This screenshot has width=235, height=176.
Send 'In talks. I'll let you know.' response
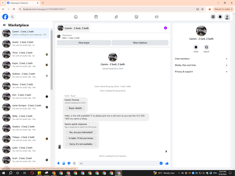[x=81, y=138]
